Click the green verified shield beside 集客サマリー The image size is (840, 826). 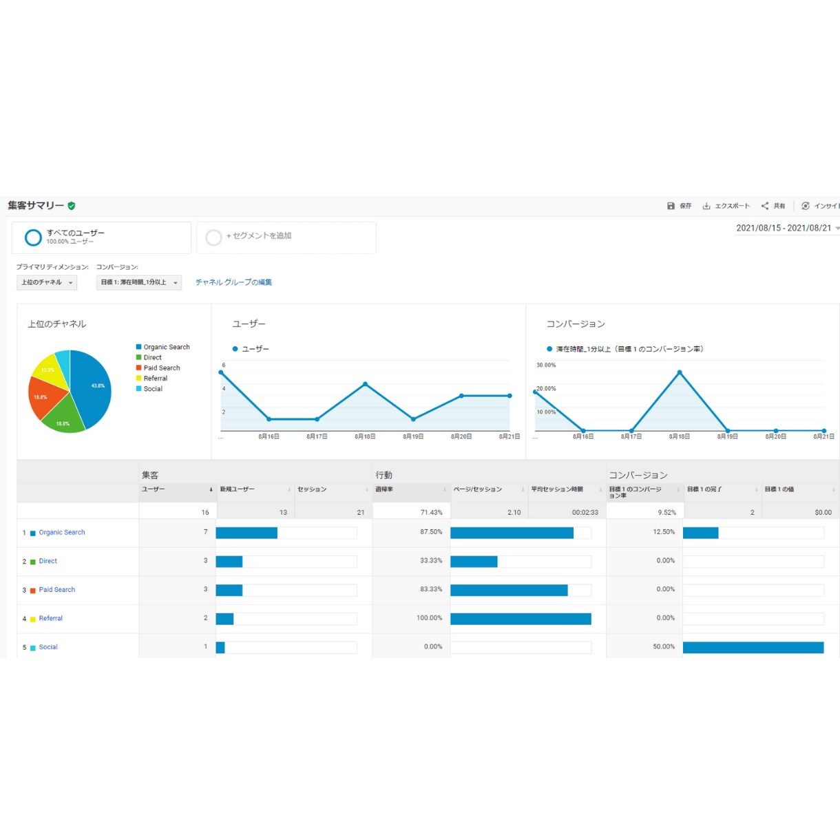click(x=72, y=206)
